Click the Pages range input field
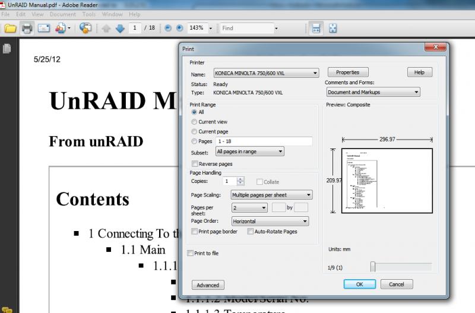 (264, 141)
